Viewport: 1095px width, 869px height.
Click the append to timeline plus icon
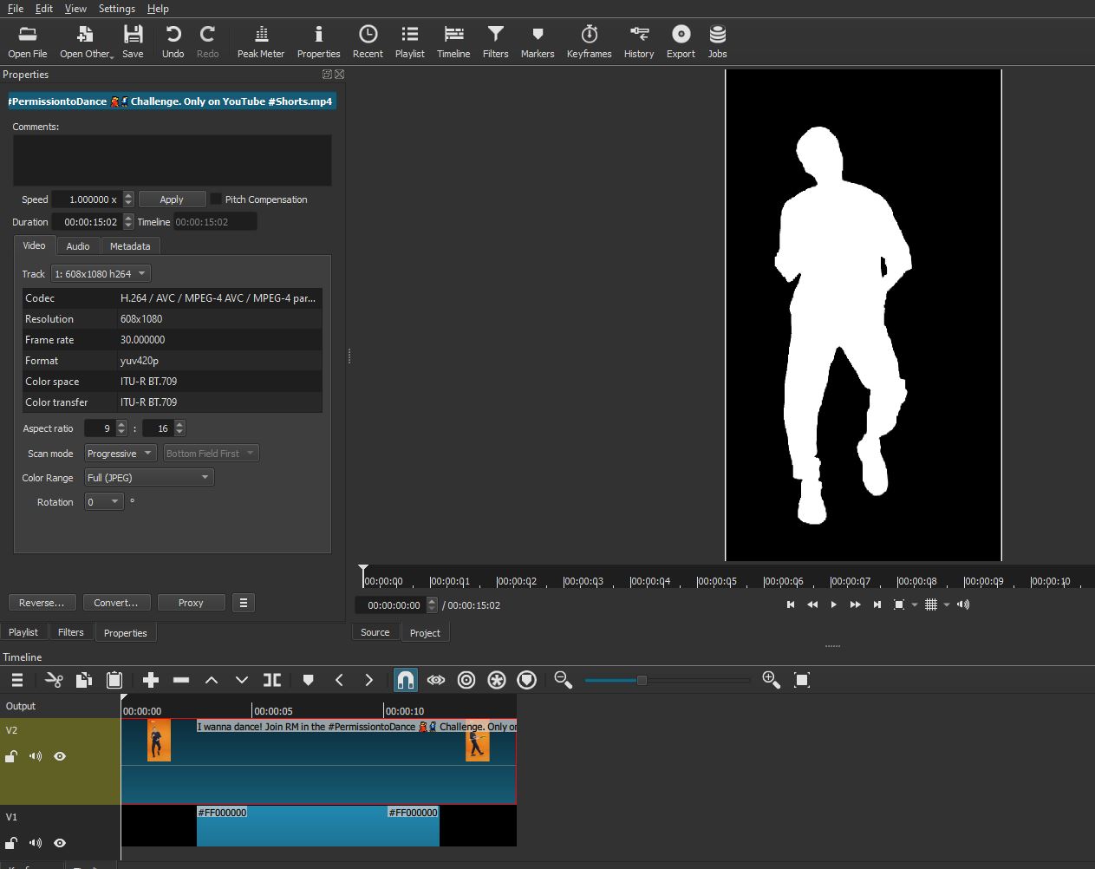pos(151,680)
